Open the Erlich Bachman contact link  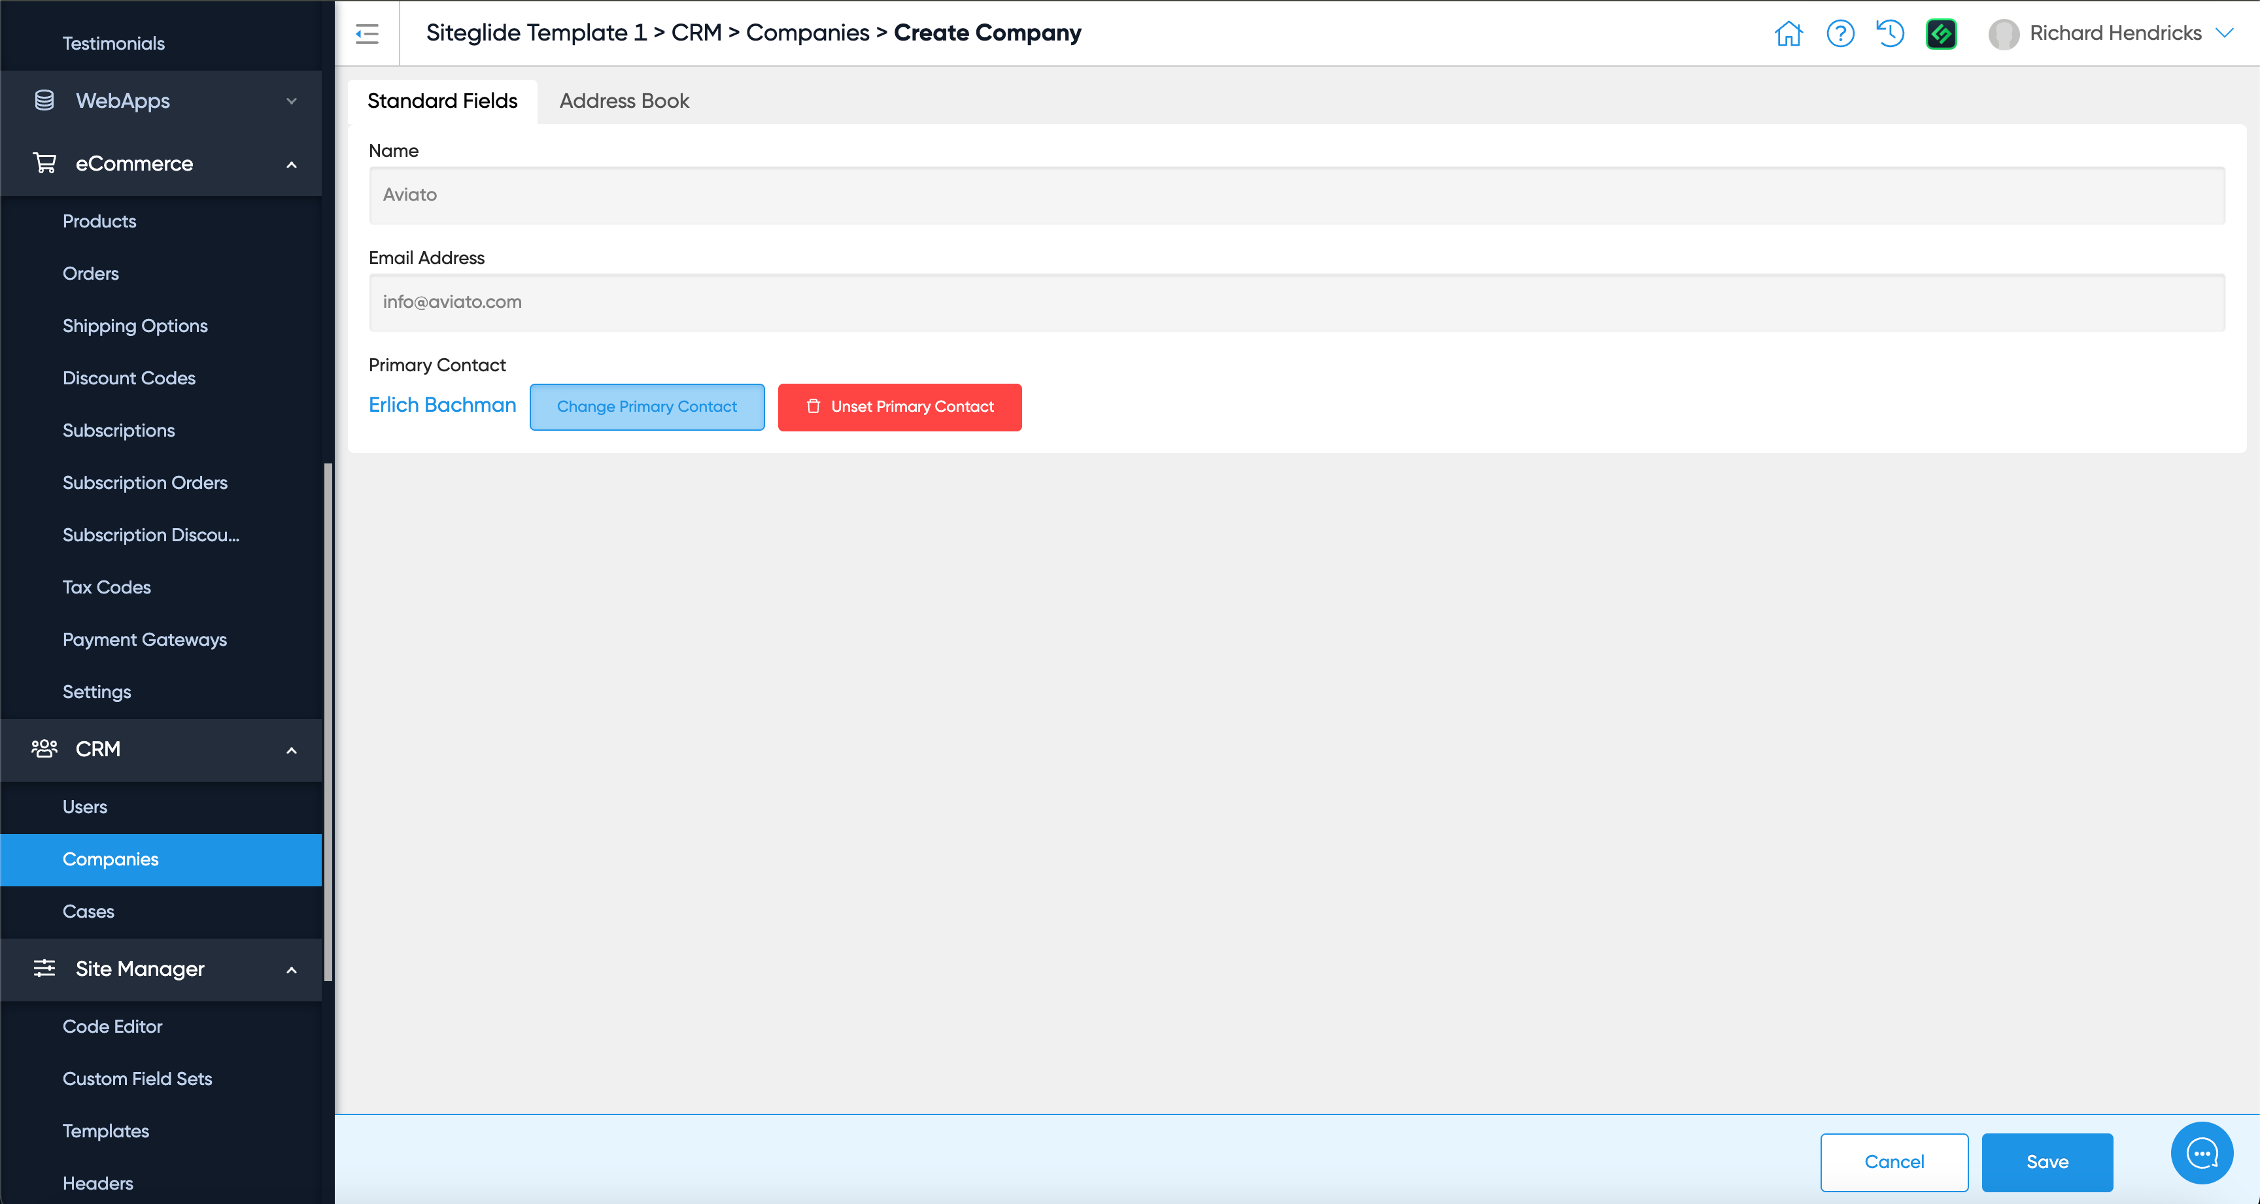tap(442, 405)
